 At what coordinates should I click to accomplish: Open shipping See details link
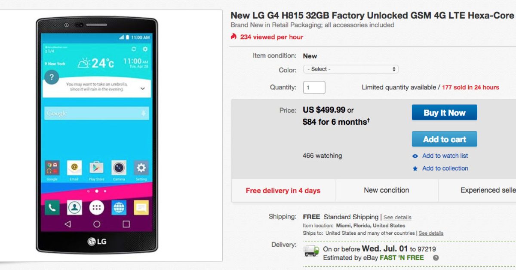click(397, 218)
